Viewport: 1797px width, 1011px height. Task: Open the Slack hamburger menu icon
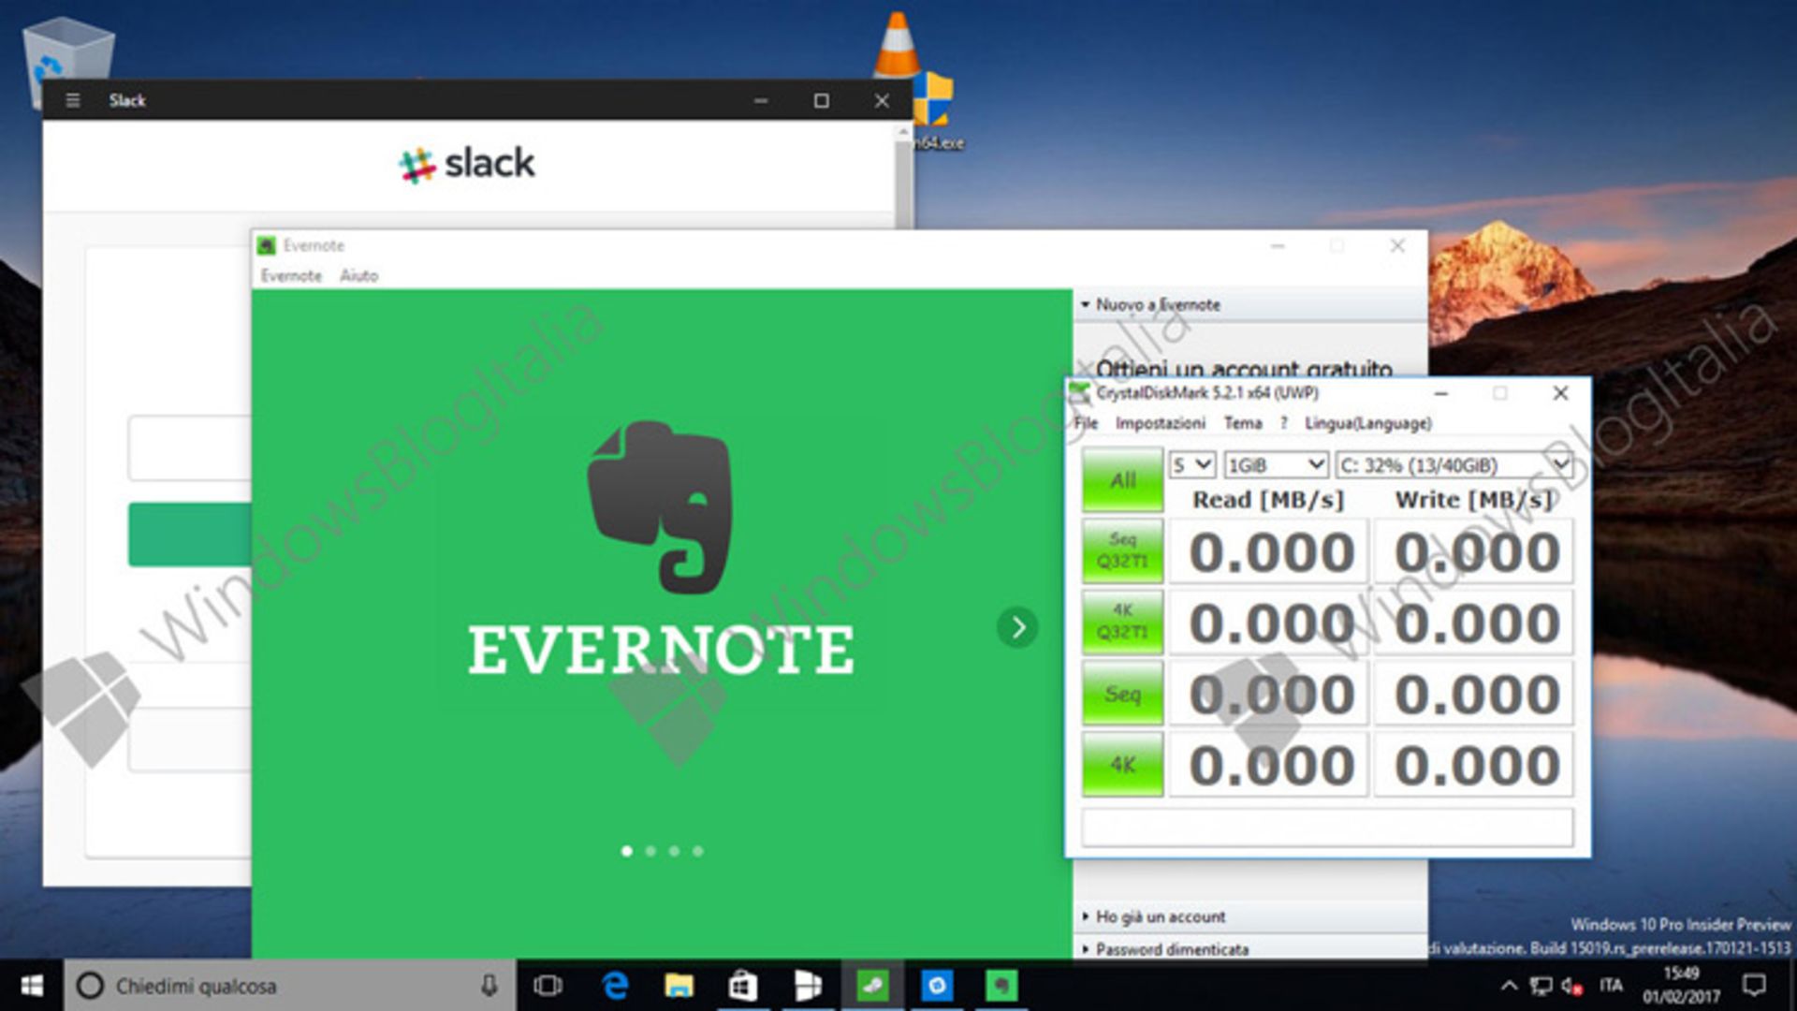click(73, 100)
